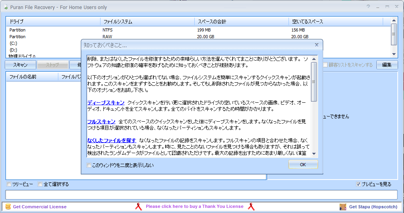This screenshot has width=404, height=213.
Task: Click the 編集 button
Action: [387, 65]
